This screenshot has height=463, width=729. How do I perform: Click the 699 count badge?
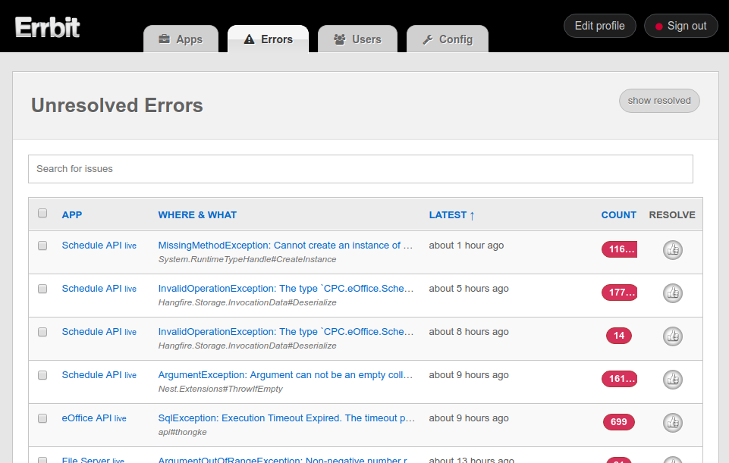click(619, 421)
